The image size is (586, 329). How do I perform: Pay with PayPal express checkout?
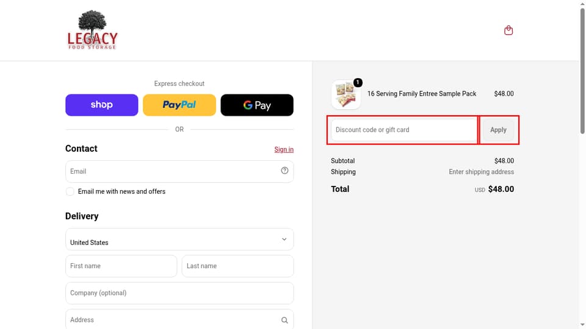point(179,105)
